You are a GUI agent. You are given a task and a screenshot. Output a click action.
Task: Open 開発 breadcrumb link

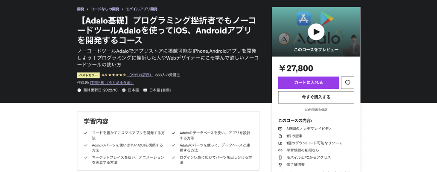81,9
